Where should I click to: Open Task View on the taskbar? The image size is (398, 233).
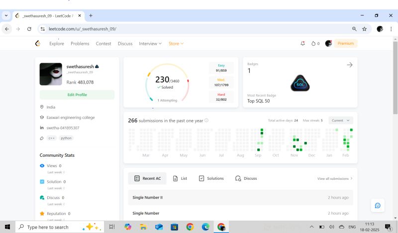(x=112, y=227)
